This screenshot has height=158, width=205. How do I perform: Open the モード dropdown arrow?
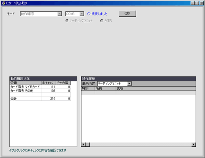(59, 14)
